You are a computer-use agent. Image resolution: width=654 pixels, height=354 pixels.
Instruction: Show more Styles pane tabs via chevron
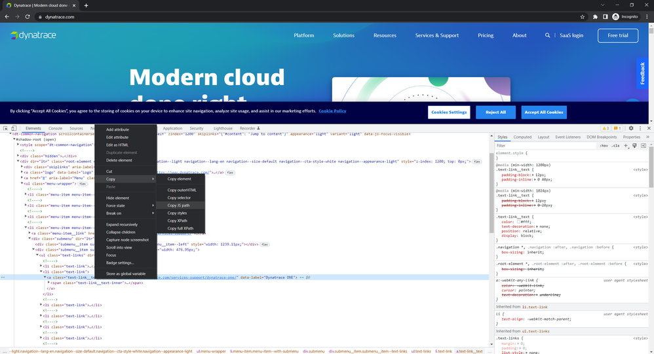click(x=647, y=137)
